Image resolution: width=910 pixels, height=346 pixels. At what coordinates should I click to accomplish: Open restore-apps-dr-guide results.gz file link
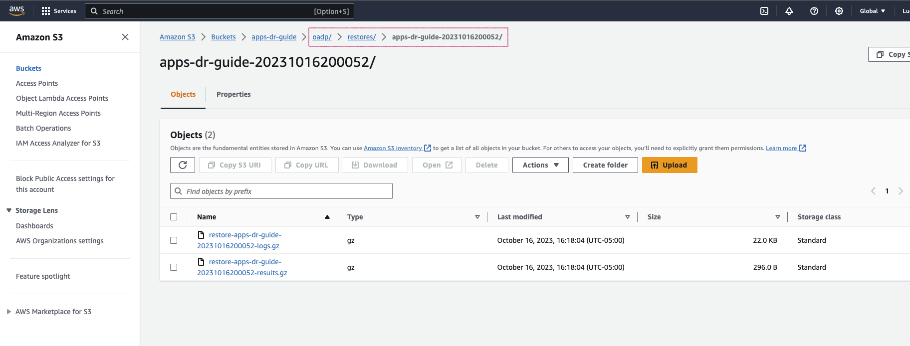242,267
